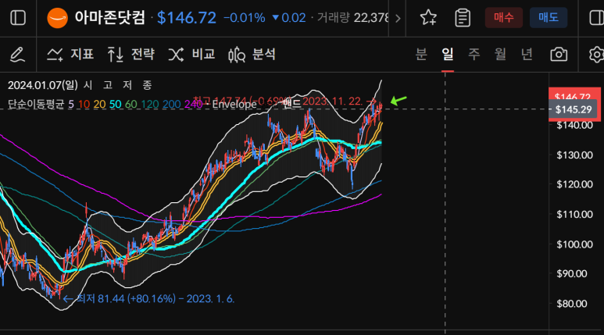Viewport: 604px width, 335px height.
Task: Click the $110.00 price axis label
Action: pos(574,214)
